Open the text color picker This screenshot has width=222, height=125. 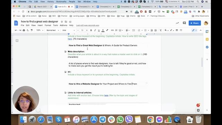(103, 30)
